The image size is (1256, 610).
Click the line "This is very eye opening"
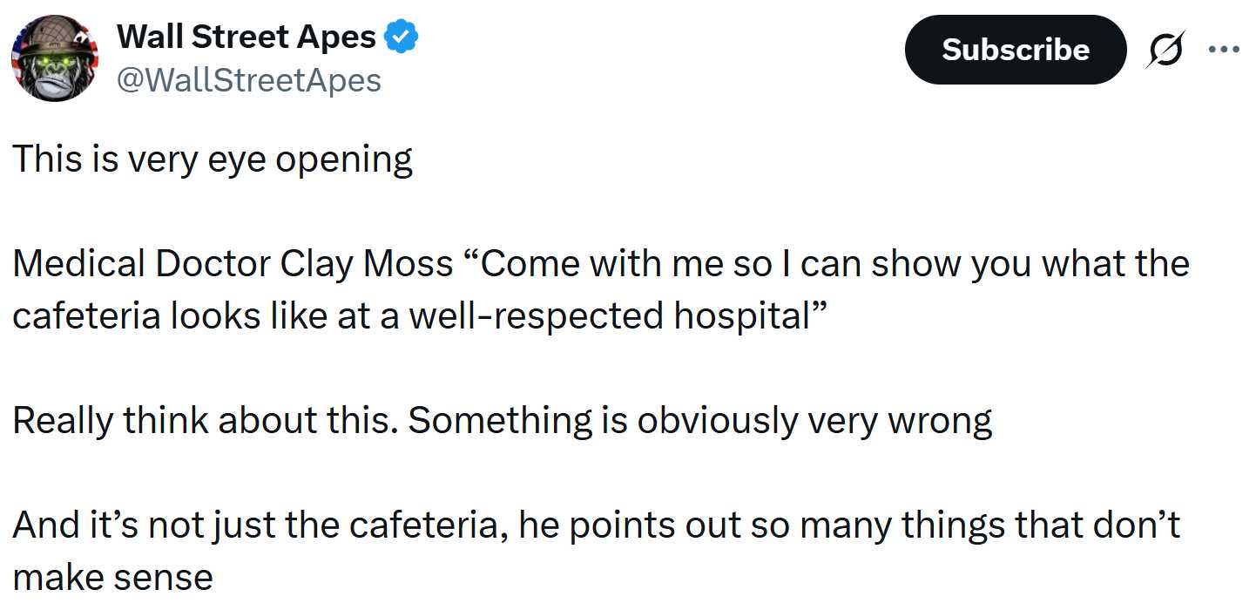click(x=212, y=159)
